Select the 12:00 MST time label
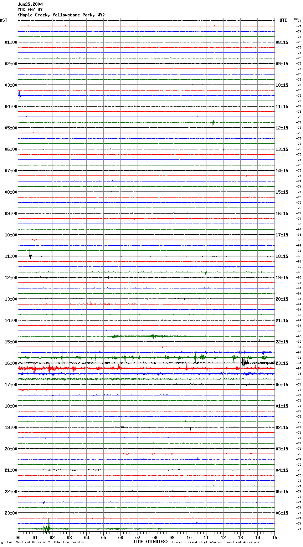 coord(11,278)
